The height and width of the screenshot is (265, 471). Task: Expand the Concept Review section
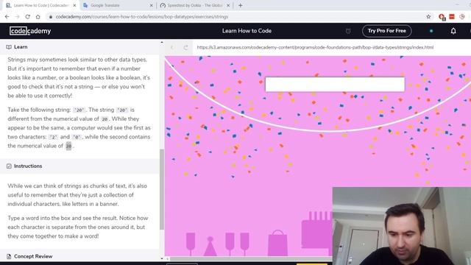point(79,256)
